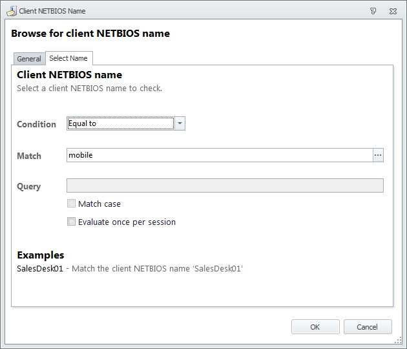The height and width of the screenshot is (349, 407).
Task: Click the Evaluate once per session label
Action: pos(127,222)
